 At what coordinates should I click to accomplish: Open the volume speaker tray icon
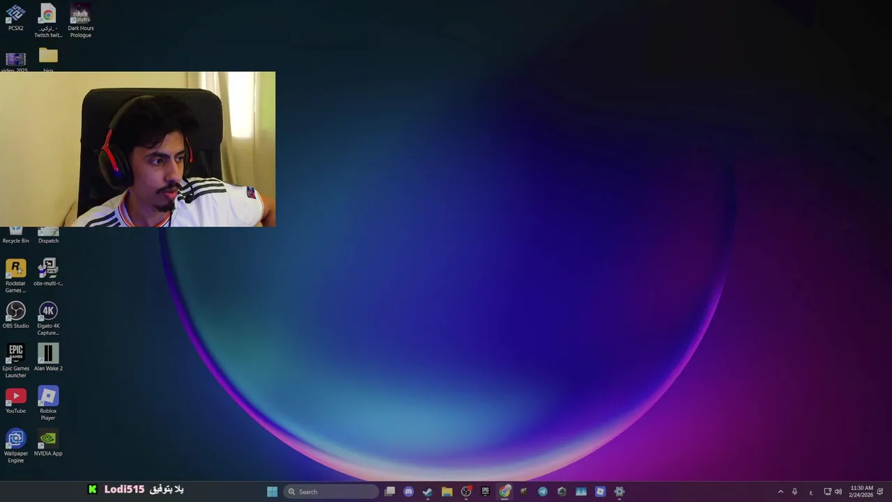[x=838, y=492]
